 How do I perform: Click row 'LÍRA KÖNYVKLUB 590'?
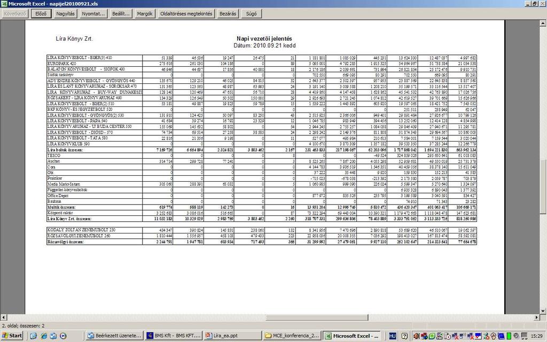click(x=262, y=144)
